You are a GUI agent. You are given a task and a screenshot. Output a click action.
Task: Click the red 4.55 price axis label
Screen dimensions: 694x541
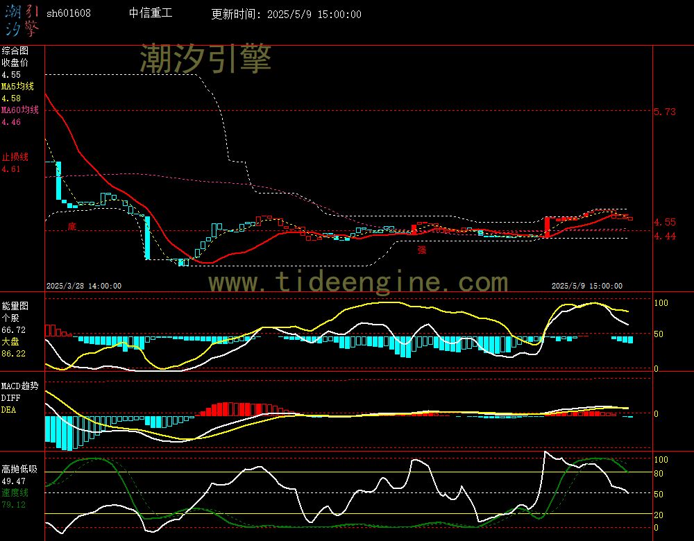pyautogui.click(x=665, y=222)
